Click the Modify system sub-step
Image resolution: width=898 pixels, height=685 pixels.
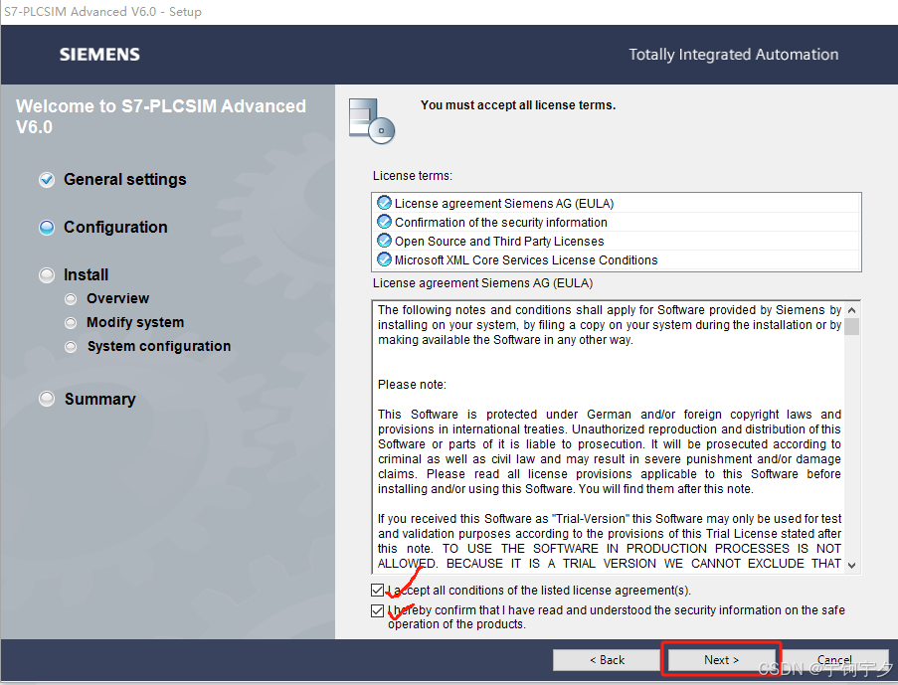(135, 322)
